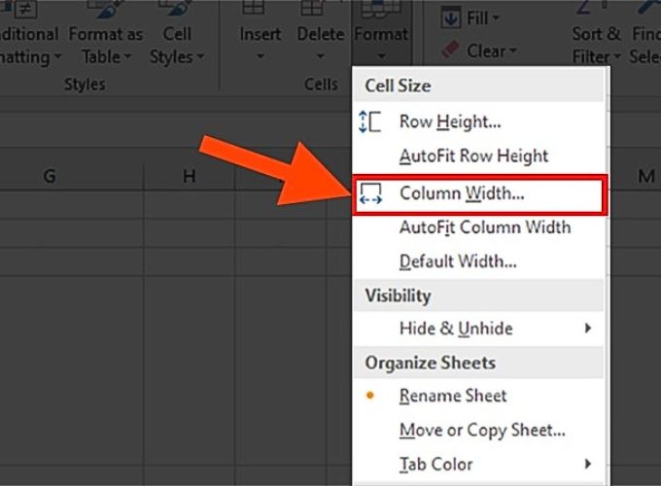Click Move or Copy Sheet
This screenshot has width=661, height=486.
tap(482, 431)
